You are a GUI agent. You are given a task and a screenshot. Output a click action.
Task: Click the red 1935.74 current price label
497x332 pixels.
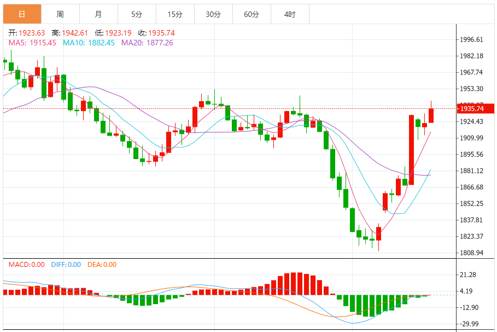(476, 108)
